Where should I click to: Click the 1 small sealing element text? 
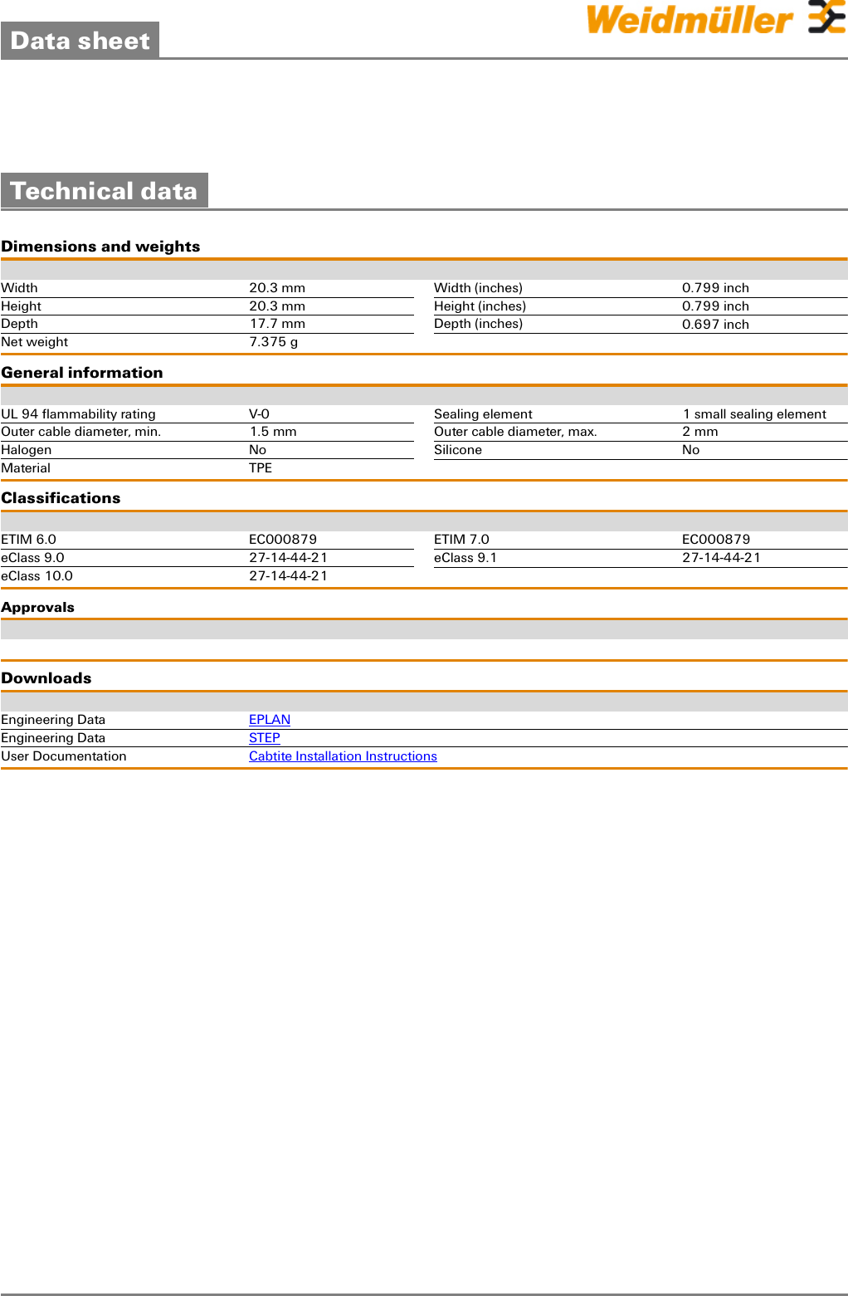(x=754, y=414)
